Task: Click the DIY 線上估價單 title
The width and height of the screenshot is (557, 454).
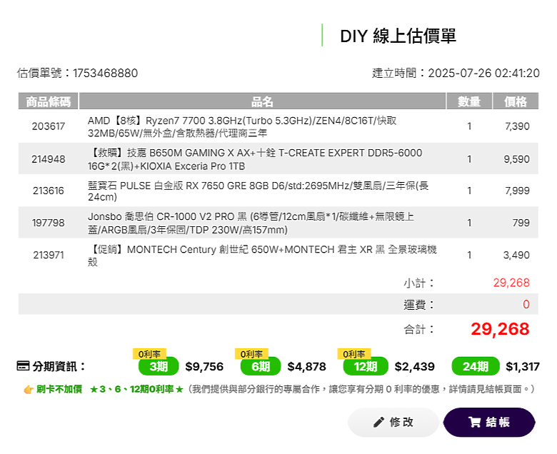Action: [x=398, y=36]
